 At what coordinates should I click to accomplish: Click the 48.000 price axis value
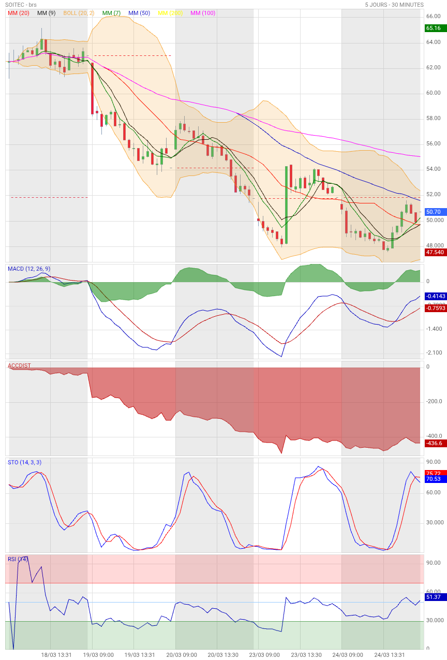tap(435, 245)
